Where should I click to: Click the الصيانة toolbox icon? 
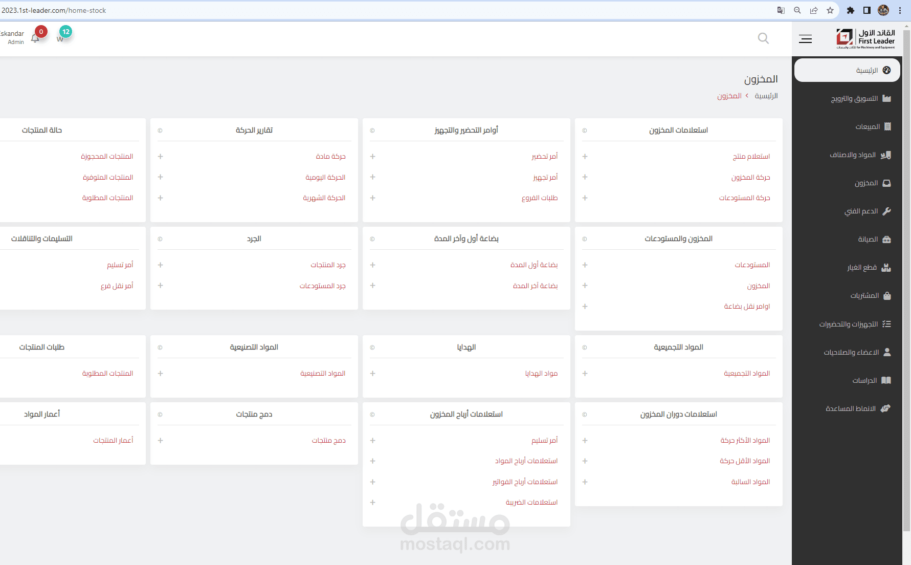tap(887, 239)
